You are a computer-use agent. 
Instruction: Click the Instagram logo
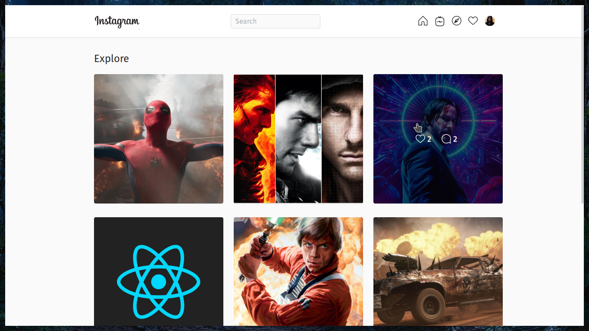pyautogui.click(x=117, y=22)
